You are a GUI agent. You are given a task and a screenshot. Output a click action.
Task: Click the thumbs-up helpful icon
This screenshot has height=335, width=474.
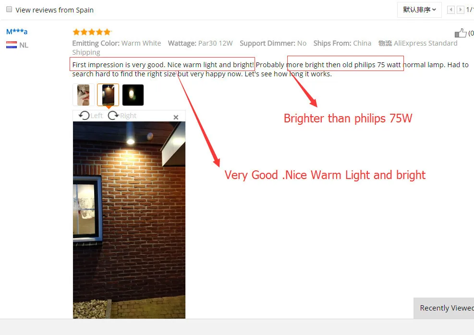pyautogui.click(x=461, y=33)
